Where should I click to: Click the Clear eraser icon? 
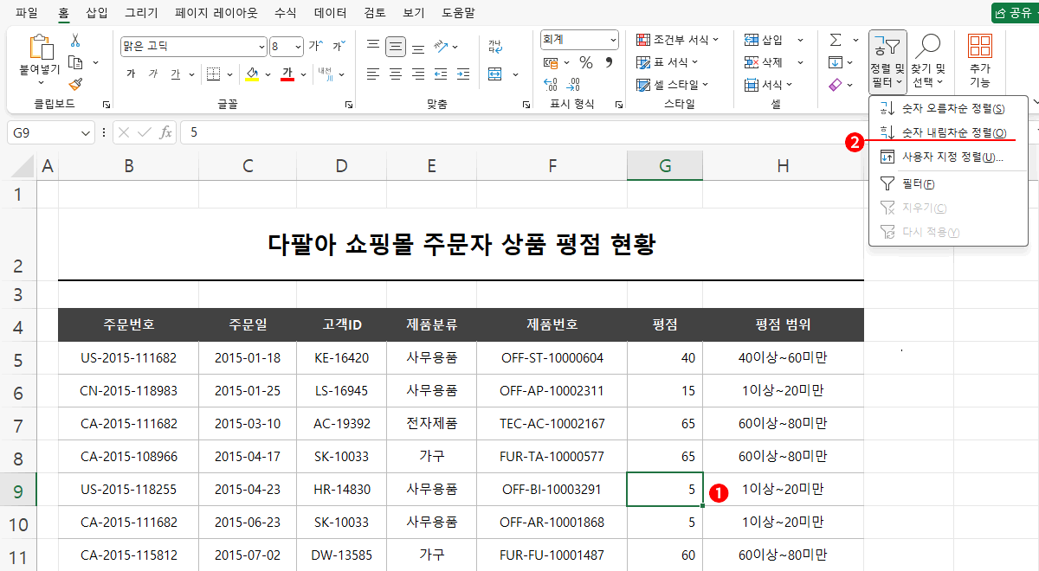pos(836,85)
